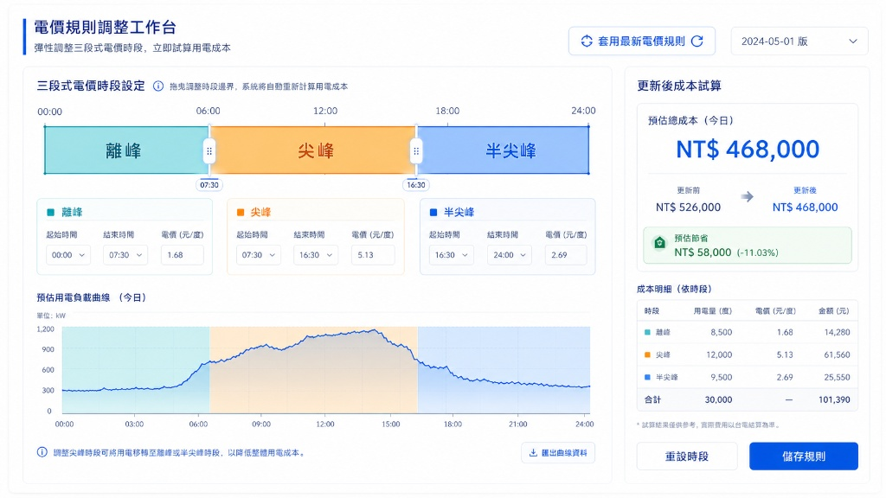Click the 金額 (元) column header
Viewport: 886px width, 498px height.
833,311
